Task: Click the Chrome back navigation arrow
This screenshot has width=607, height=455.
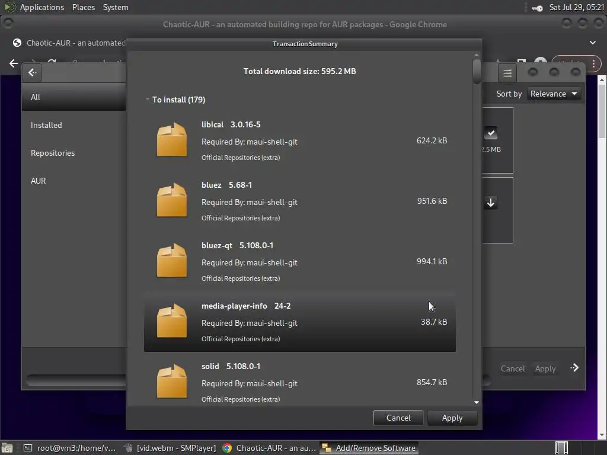Action: (x=14, y=63)
